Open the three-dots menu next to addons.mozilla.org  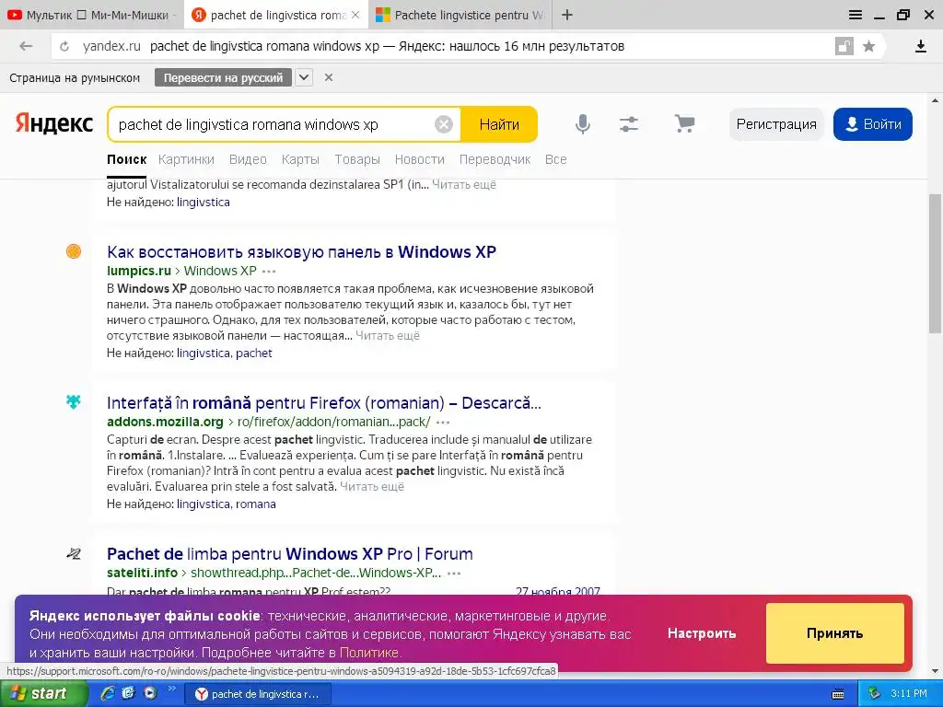tap(443, 423)
